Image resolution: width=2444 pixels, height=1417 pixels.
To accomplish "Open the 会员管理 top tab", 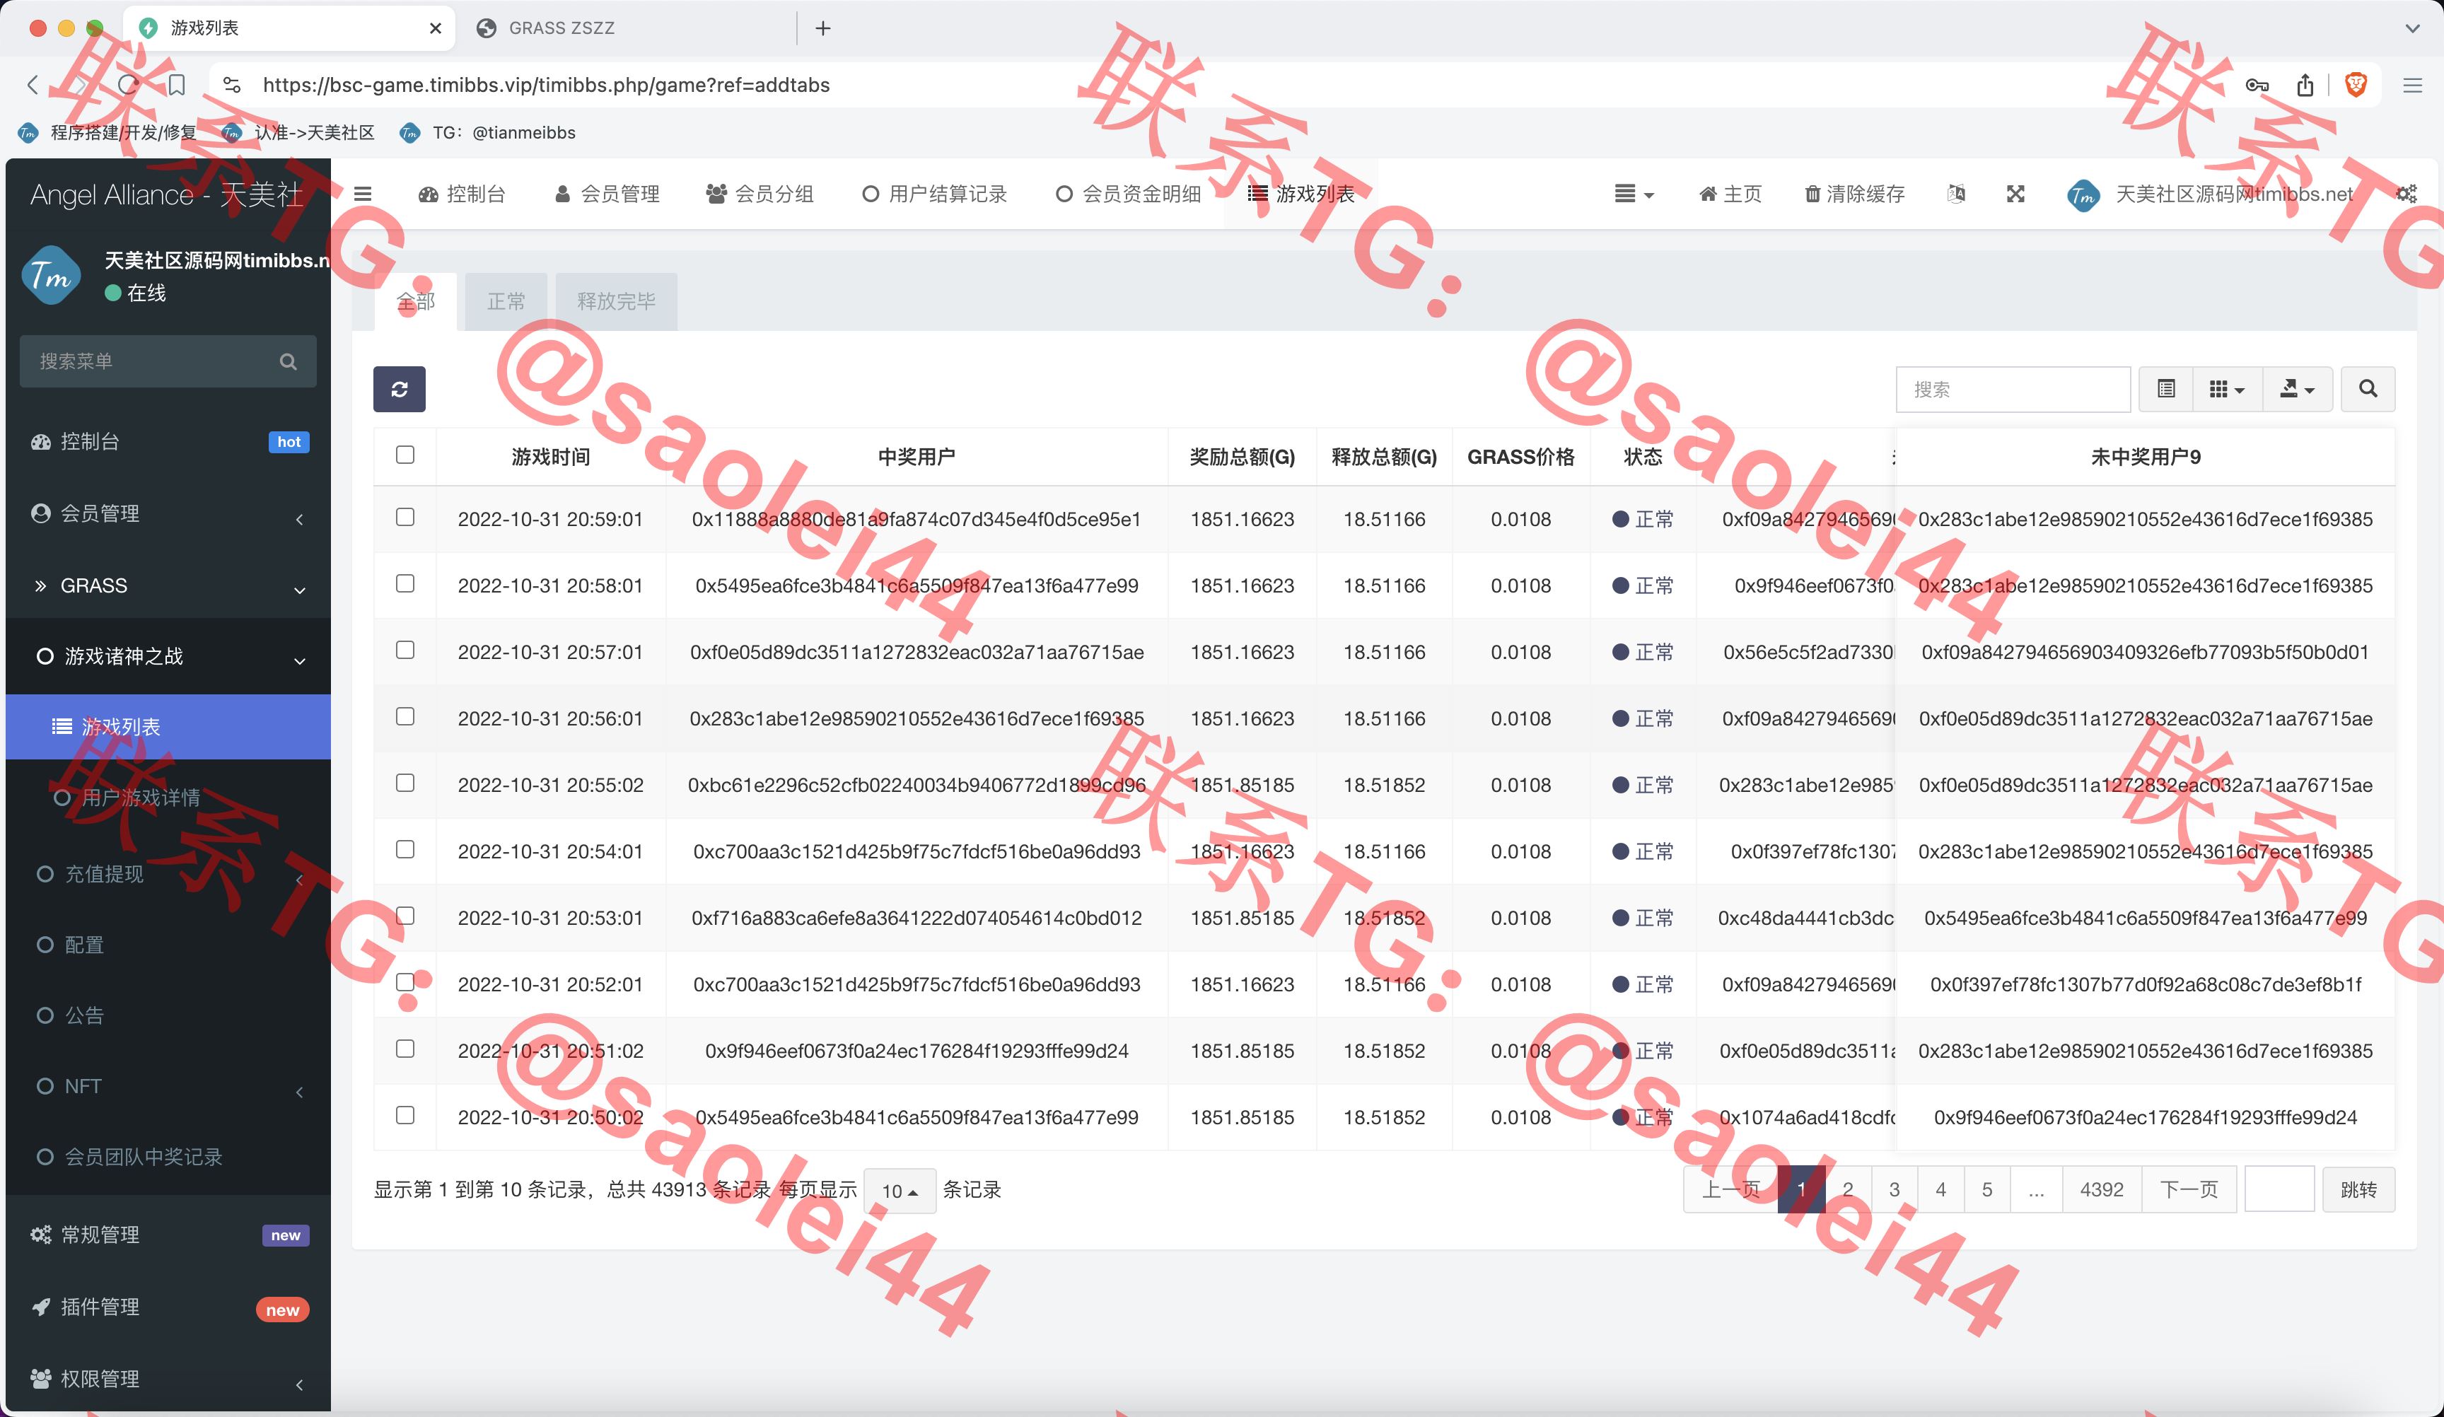I will coord(607,194).
